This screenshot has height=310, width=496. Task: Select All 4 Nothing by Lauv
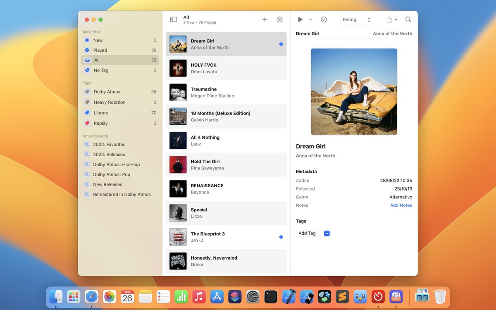[226, 141]
